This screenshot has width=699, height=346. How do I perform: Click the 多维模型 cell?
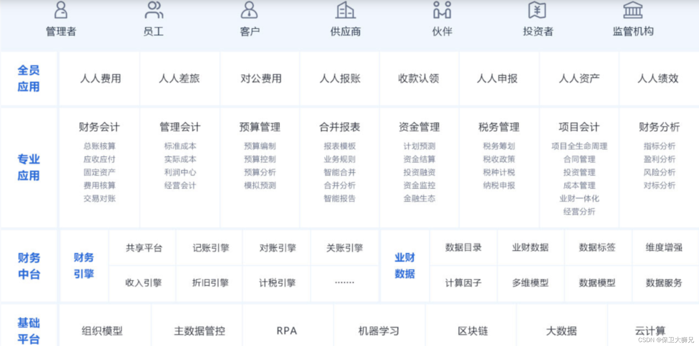(x=530, y=283)
